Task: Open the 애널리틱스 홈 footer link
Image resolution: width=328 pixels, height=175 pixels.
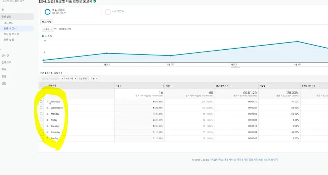Action: tap(219, 160)
